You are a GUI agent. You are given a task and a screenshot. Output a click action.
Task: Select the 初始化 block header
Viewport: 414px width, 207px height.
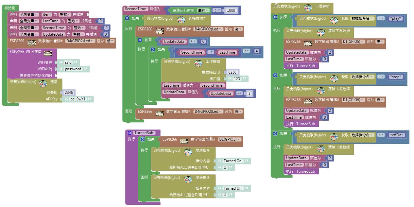pos(9,8)
